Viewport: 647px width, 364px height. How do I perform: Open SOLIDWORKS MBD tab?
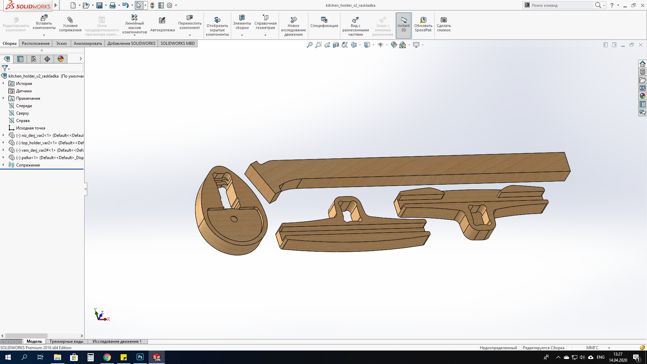point(178,43)
